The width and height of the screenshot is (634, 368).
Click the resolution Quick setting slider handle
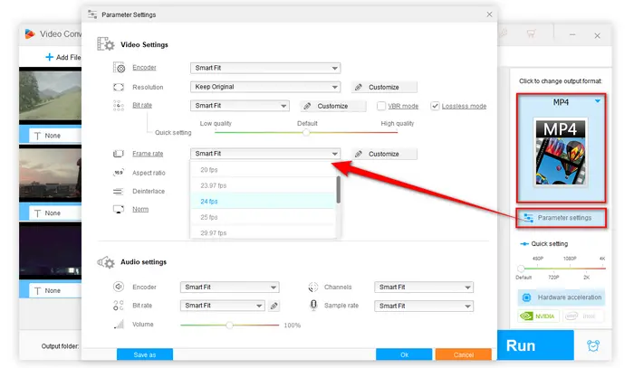521,268
